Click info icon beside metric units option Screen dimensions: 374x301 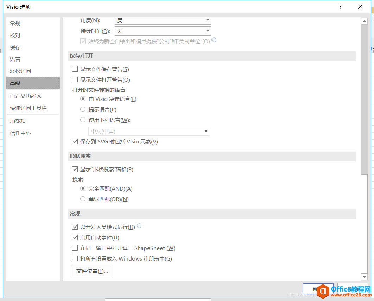coord(214,40)
